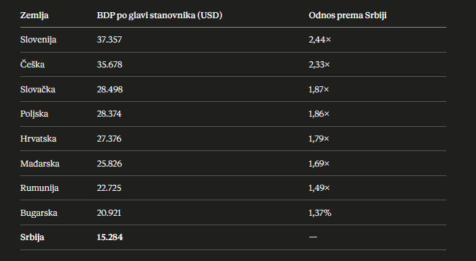Select the Slovenija row label

pyautogui.click(x=38, y=40)
